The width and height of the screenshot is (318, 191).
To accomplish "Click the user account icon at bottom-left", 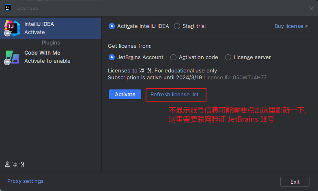I will [7, 164].
